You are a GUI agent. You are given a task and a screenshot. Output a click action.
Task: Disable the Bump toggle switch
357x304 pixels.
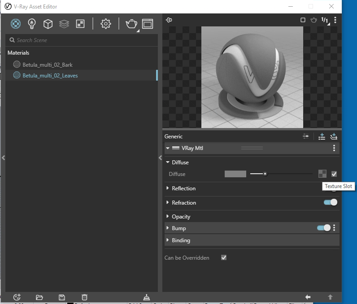pos(324,228)
